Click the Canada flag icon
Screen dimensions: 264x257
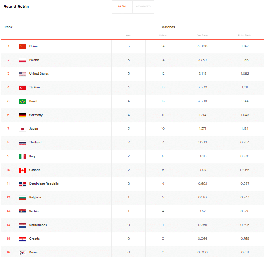pyautogui.click(x=22, y=170)
